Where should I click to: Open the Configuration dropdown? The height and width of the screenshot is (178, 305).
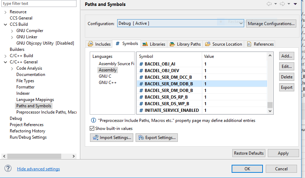click(x=180, y=23)
